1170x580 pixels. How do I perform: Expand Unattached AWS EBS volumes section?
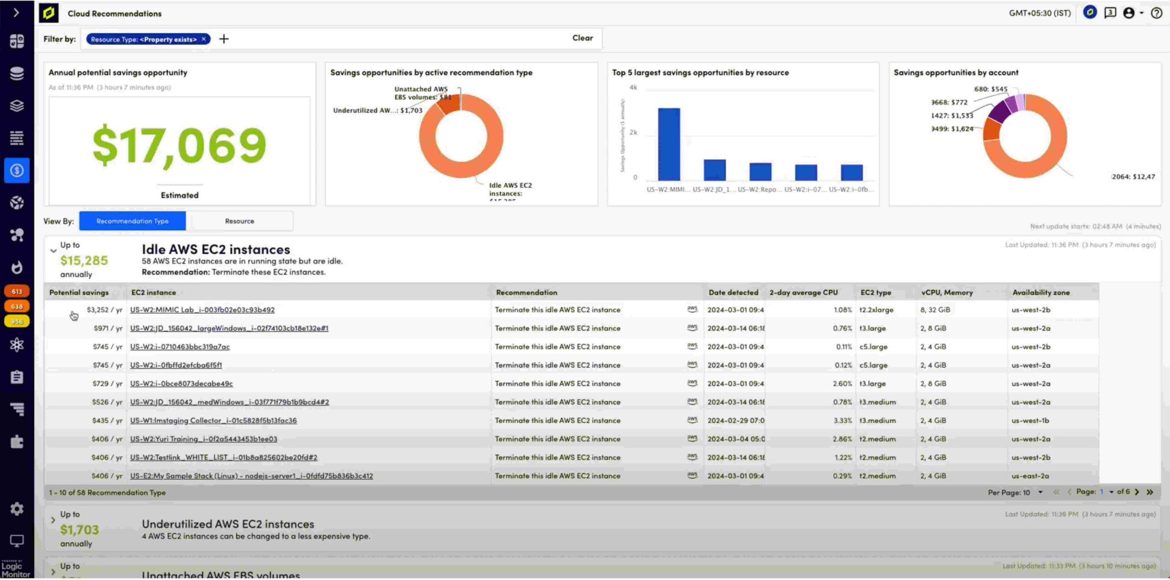point(53,571)
